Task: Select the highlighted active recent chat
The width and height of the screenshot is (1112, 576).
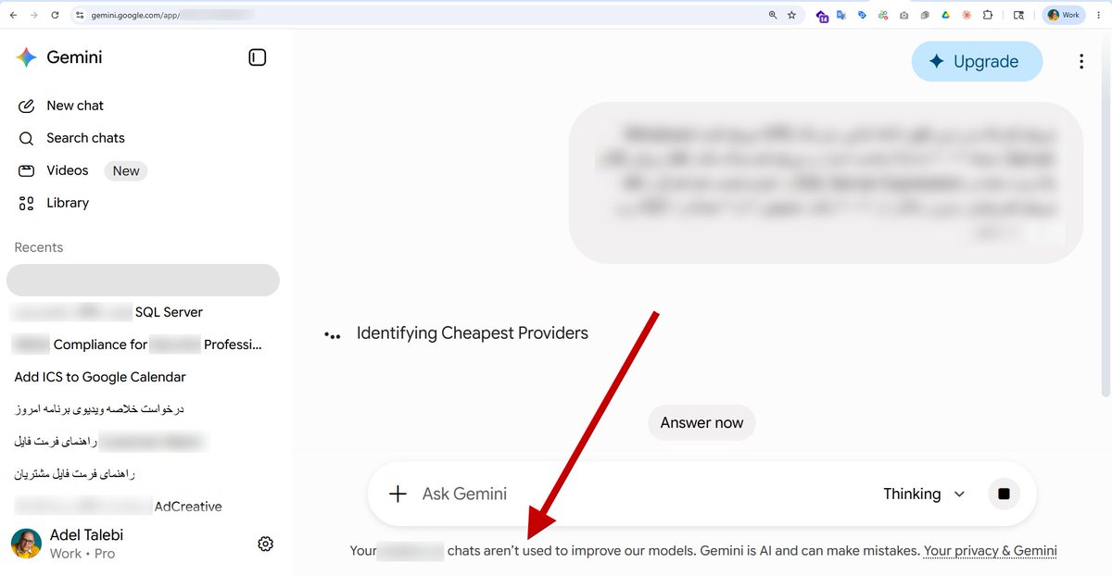Action: click(144, 280)
